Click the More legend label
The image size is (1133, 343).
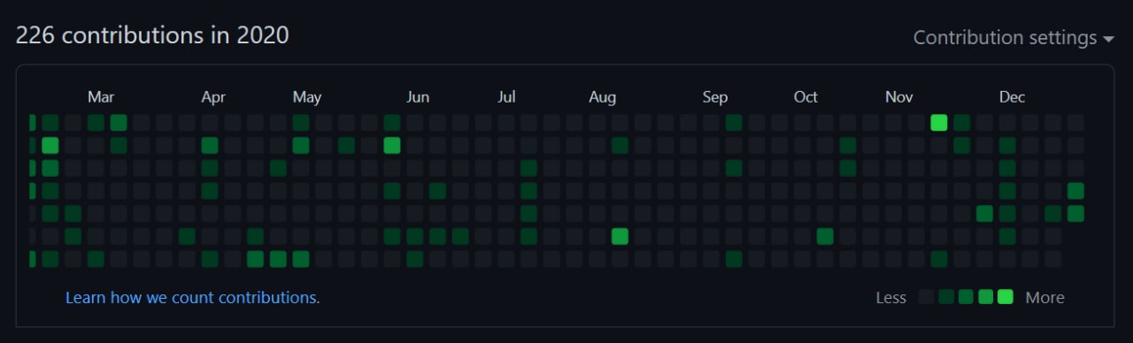(1045, 298)
